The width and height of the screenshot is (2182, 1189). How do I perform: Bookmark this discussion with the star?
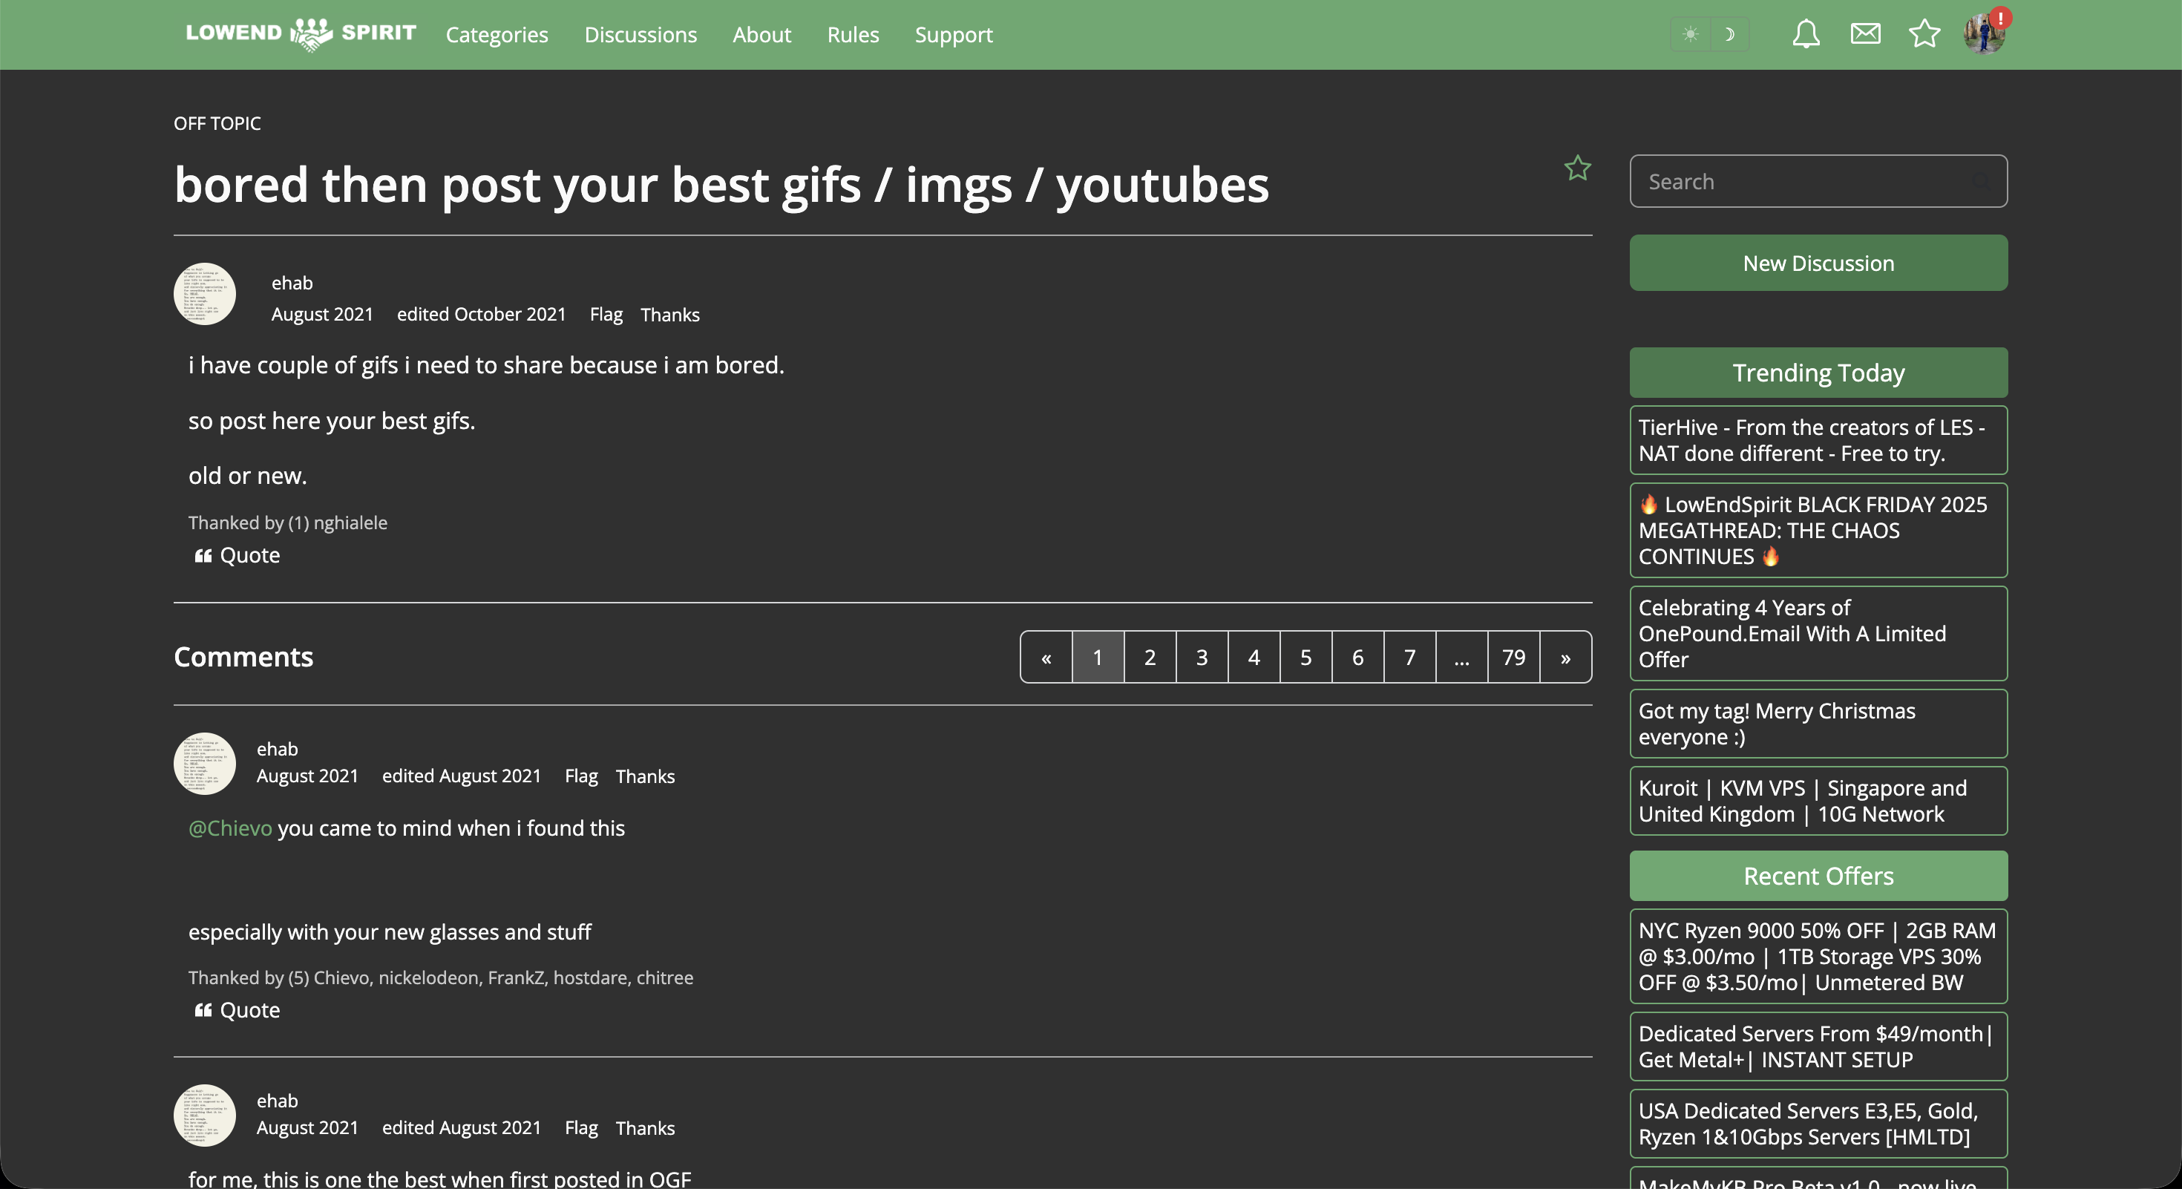coord(1577,168)
